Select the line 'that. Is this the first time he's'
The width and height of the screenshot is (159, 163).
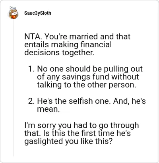point(78,133)
